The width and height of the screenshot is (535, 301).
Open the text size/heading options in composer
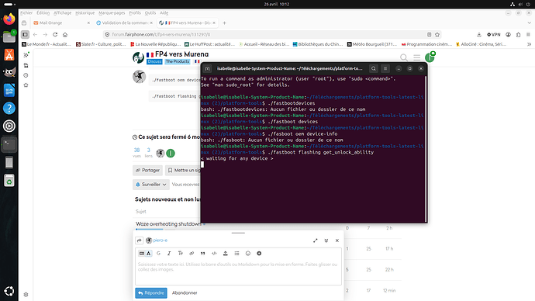[x=181, y=253]
